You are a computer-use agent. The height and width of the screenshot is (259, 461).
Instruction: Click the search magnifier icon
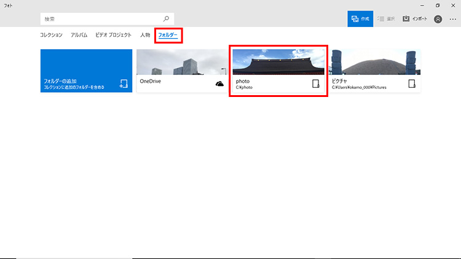(166, 19)
